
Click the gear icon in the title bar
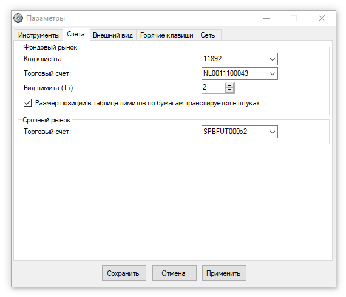point(18,18)
